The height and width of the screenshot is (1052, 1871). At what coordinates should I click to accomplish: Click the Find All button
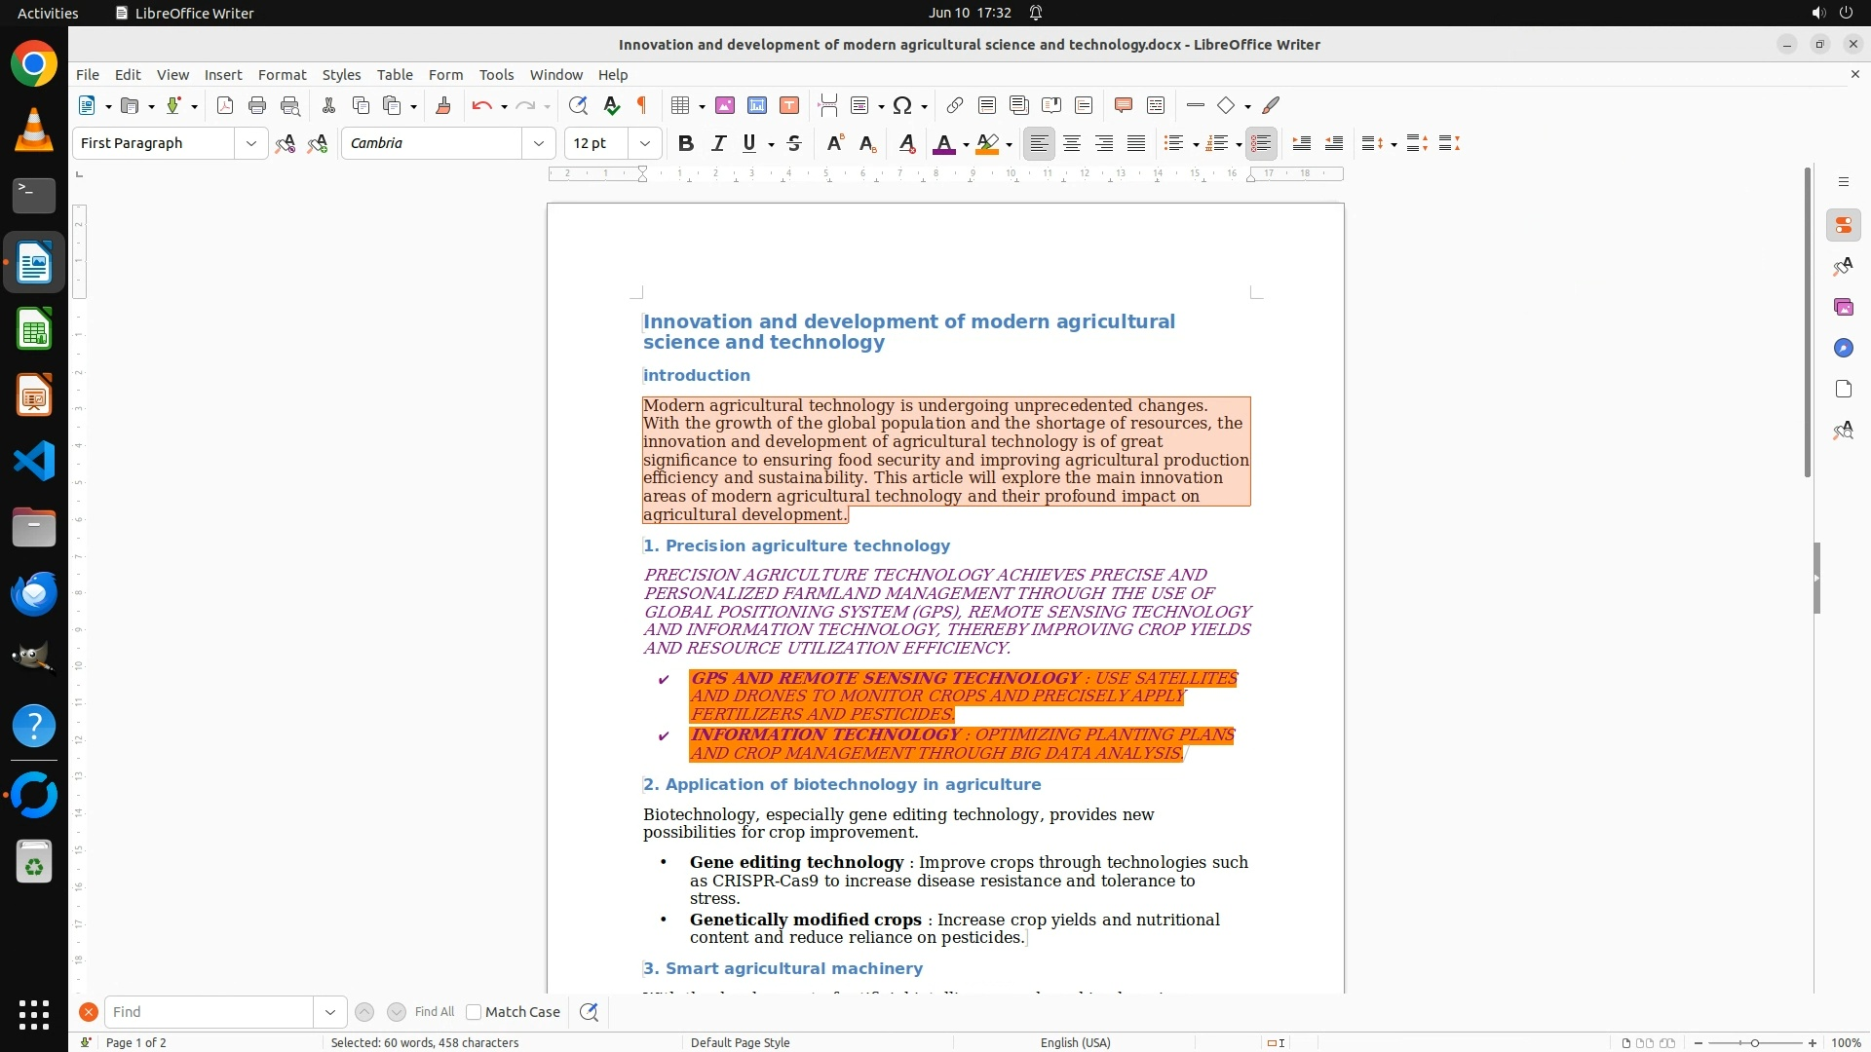coord(435,1012)
